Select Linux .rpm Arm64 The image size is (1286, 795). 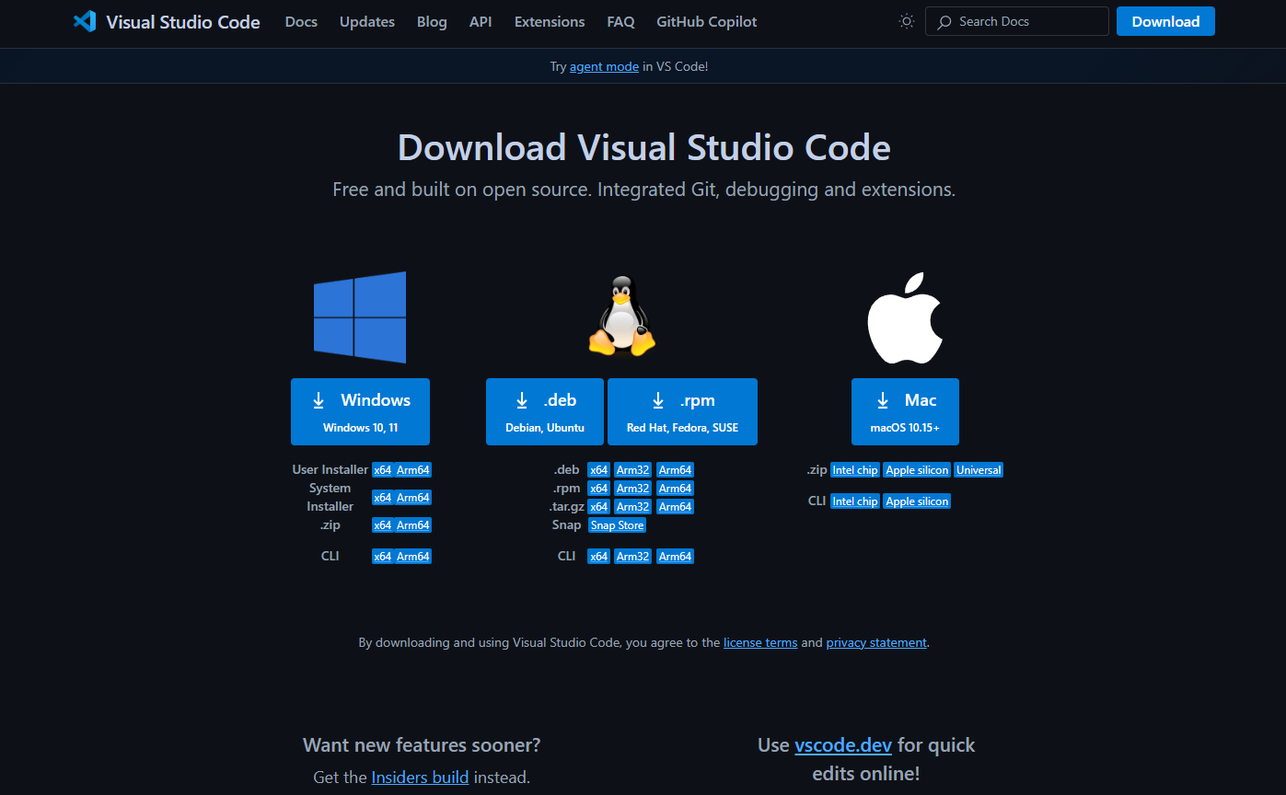point(675,489)
